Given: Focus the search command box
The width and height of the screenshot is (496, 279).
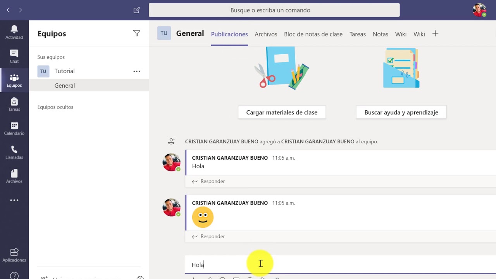Looking at the screenshot, I should pos(274,10).
